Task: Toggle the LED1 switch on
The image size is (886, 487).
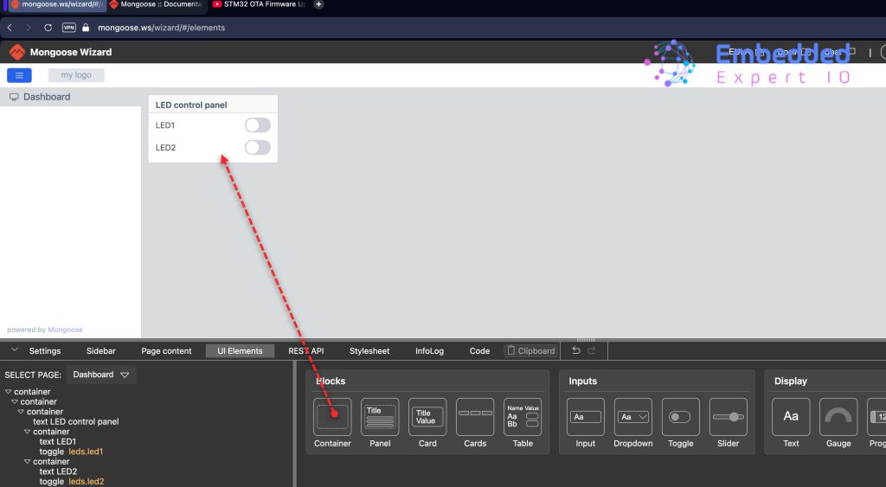Action: point(257,125)
